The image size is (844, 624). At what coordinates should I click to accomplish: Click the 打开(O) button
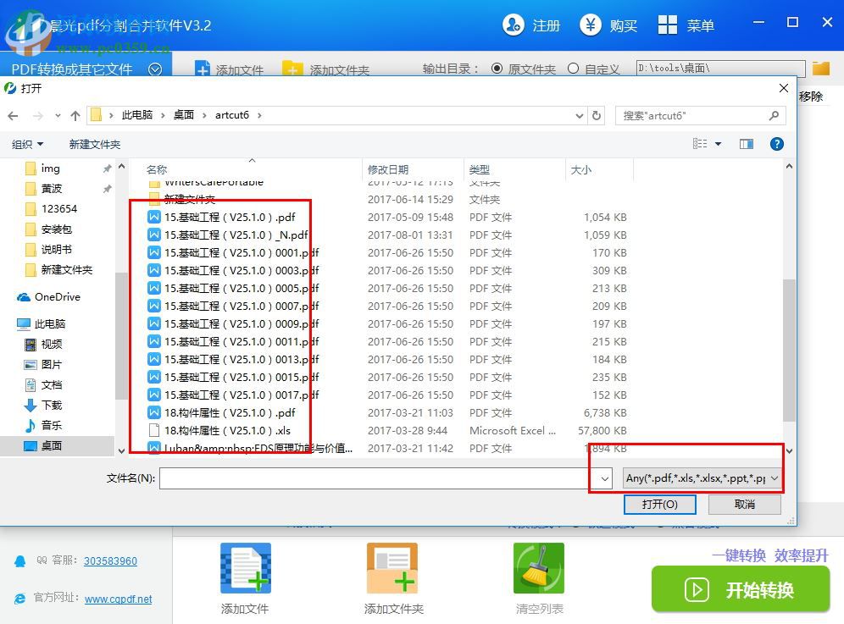(660, 504)
